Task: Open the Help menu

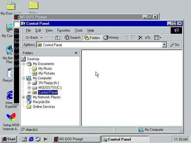Action: (91, 30)
